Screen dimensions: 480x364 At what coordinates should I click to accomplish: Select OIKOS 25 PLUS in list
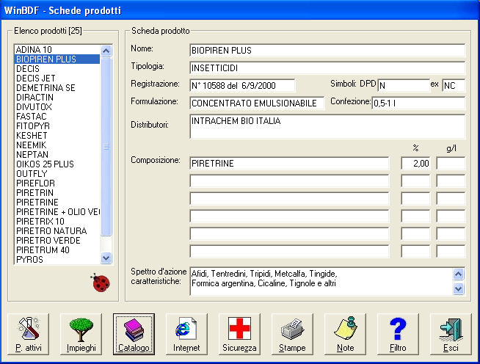57,164
